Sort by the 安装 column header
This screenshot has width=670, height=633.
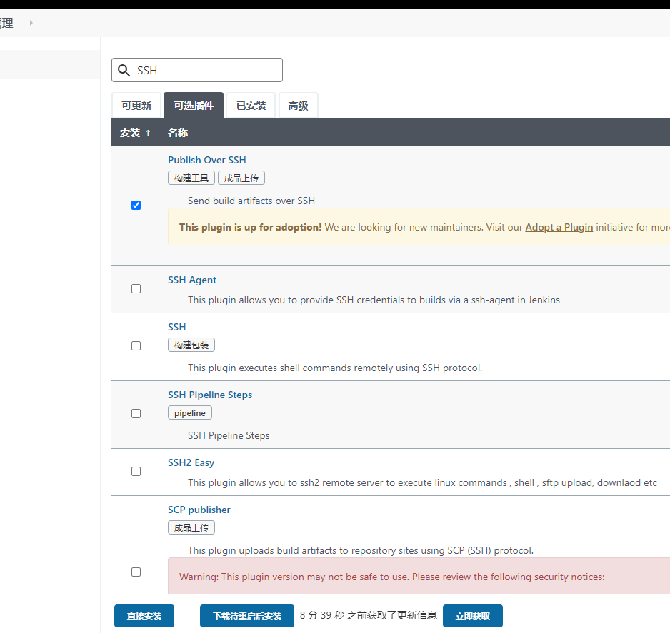(135, 133)
